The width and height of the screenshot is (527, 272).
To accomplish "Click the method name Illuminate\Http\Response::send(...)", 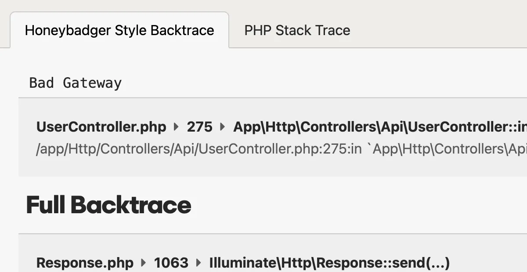I will (329, 263).
